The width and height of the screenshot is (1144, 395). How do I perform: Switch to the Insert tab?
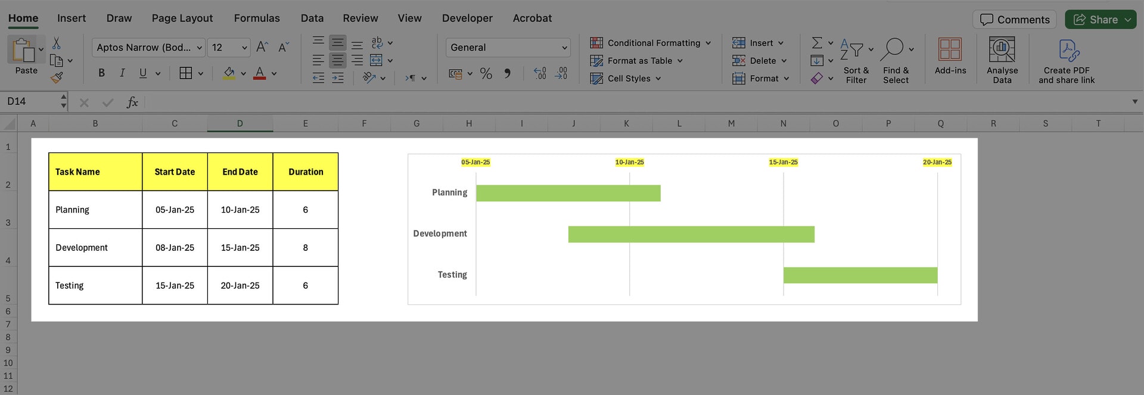71,18
